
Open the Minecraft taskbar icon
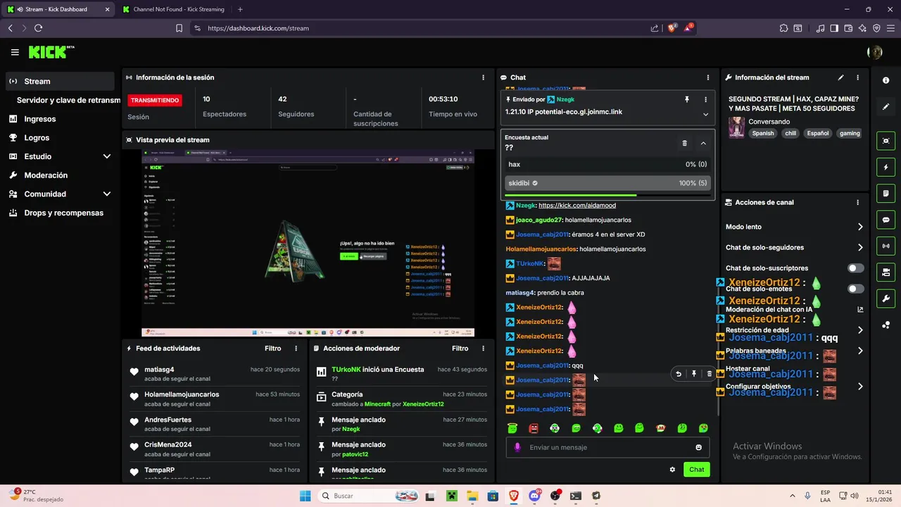pos(451,496)
